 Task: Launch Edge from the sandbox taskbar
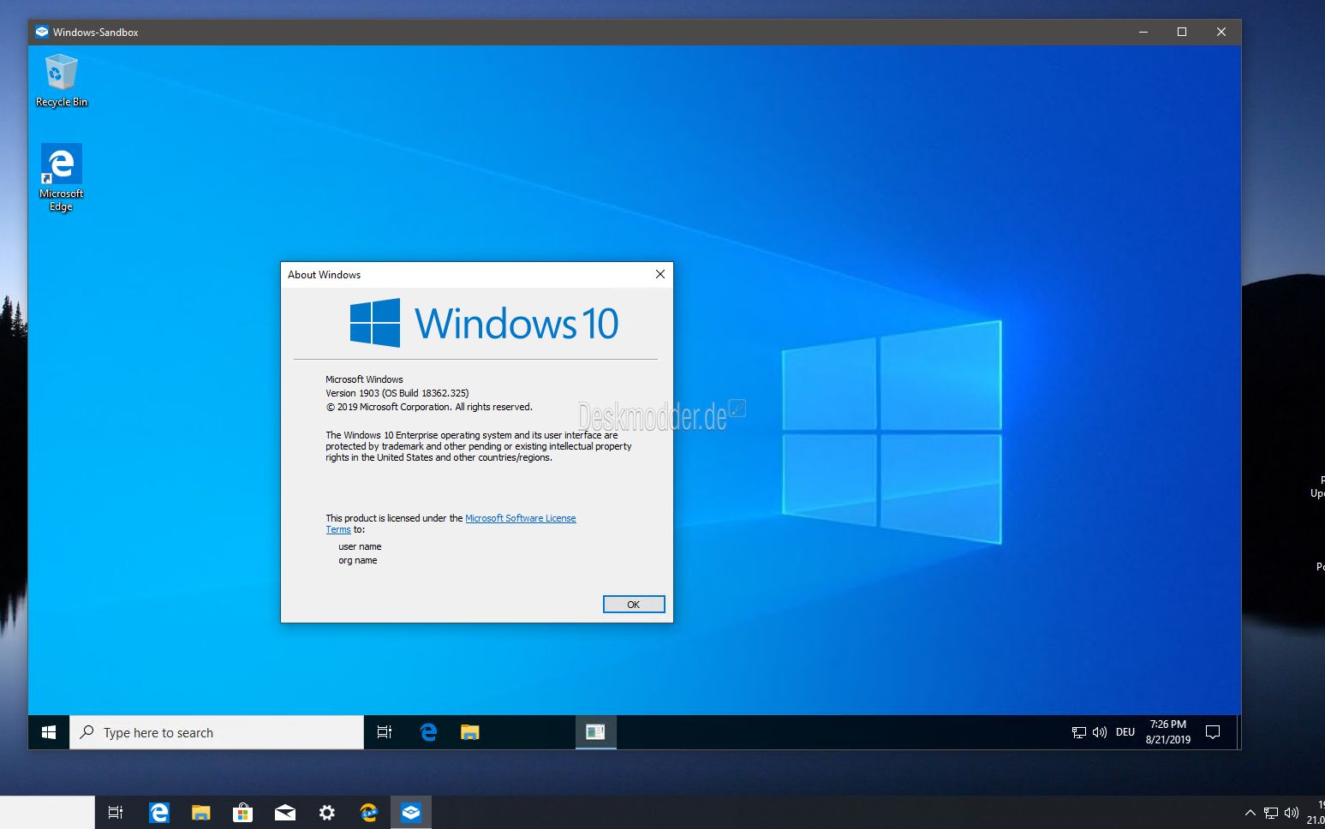(428, 732)
